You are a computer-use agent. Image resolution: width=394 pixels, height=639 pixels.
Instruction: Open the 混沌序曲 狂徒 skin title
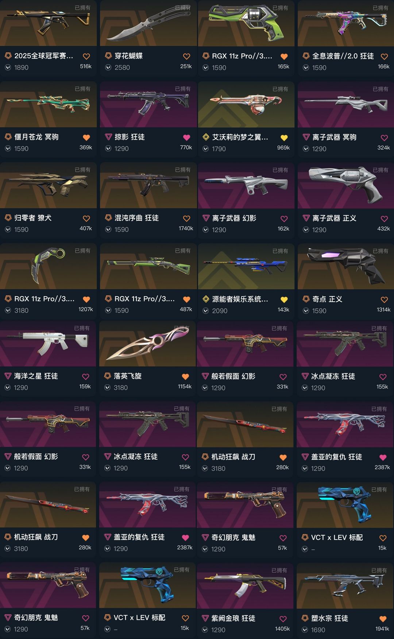tap(136, 218)
